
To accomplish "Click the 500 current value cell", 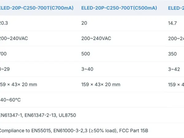I will click(86, 54).
